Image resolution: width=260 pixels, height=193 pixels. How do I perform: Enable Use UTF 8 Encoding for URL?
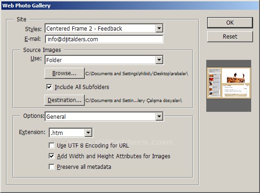click(x=51, y=145)
